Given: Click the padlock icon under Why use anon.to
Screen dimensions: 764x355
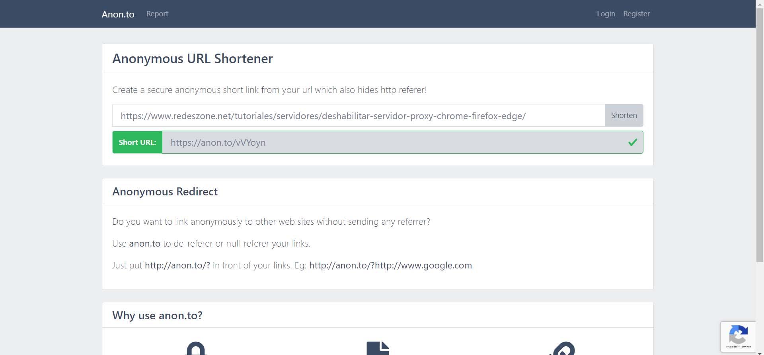Looking at the screenshot, I should click(196, 349).
